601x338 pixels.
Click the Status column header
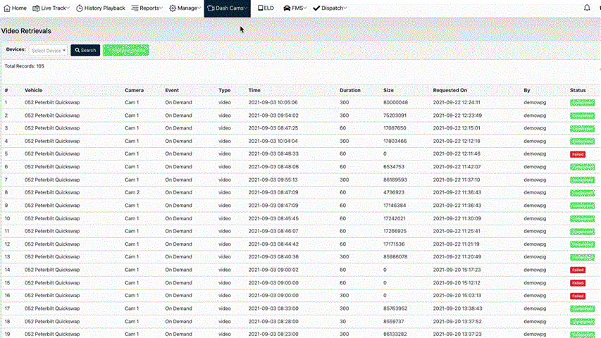pos(578,90)
